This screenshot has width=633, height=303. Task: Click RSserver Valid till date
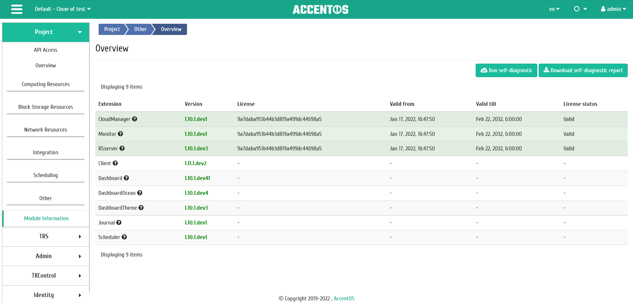click(499, 149)
